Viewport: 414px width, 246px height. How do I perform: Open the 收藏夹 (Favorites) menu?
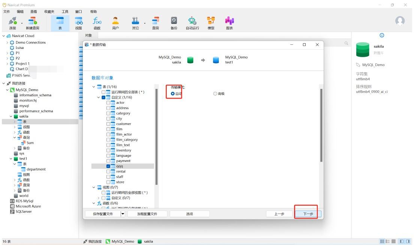tap(49, 12)
